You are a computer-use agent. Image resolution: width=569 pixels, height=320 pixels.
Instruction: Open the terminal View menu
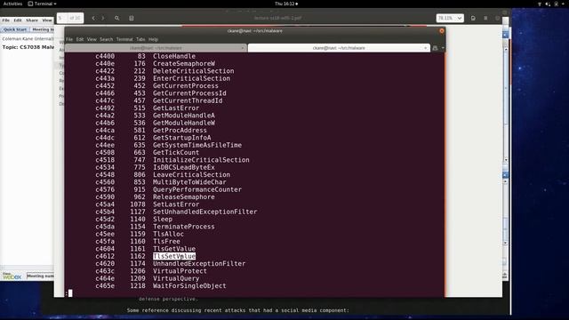pyautogui.click(x=92, y=39)
